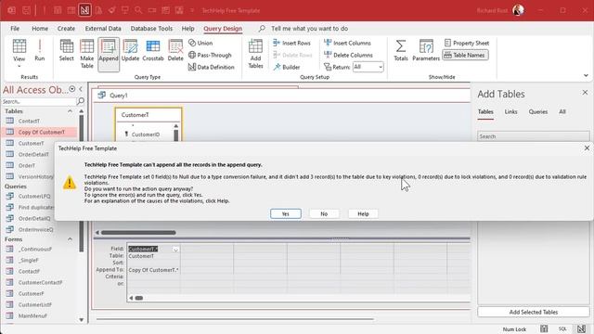
Task: Switch to SQL view in status bar
Action: point(562,329)
